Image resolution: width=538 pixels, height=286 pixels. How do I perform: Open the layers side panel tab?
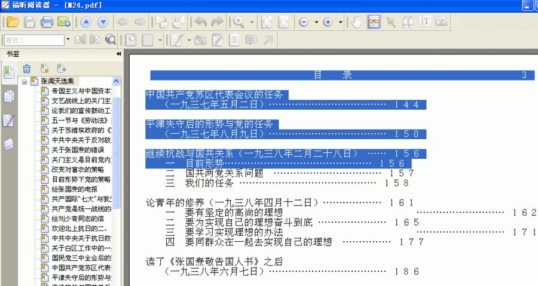tap(8, 144)
